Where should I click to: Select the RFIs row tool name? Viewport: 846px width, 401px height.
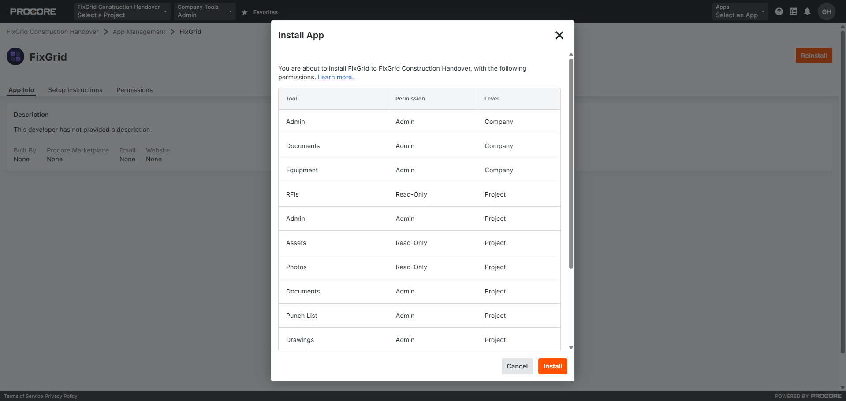(x=292, y=194)
